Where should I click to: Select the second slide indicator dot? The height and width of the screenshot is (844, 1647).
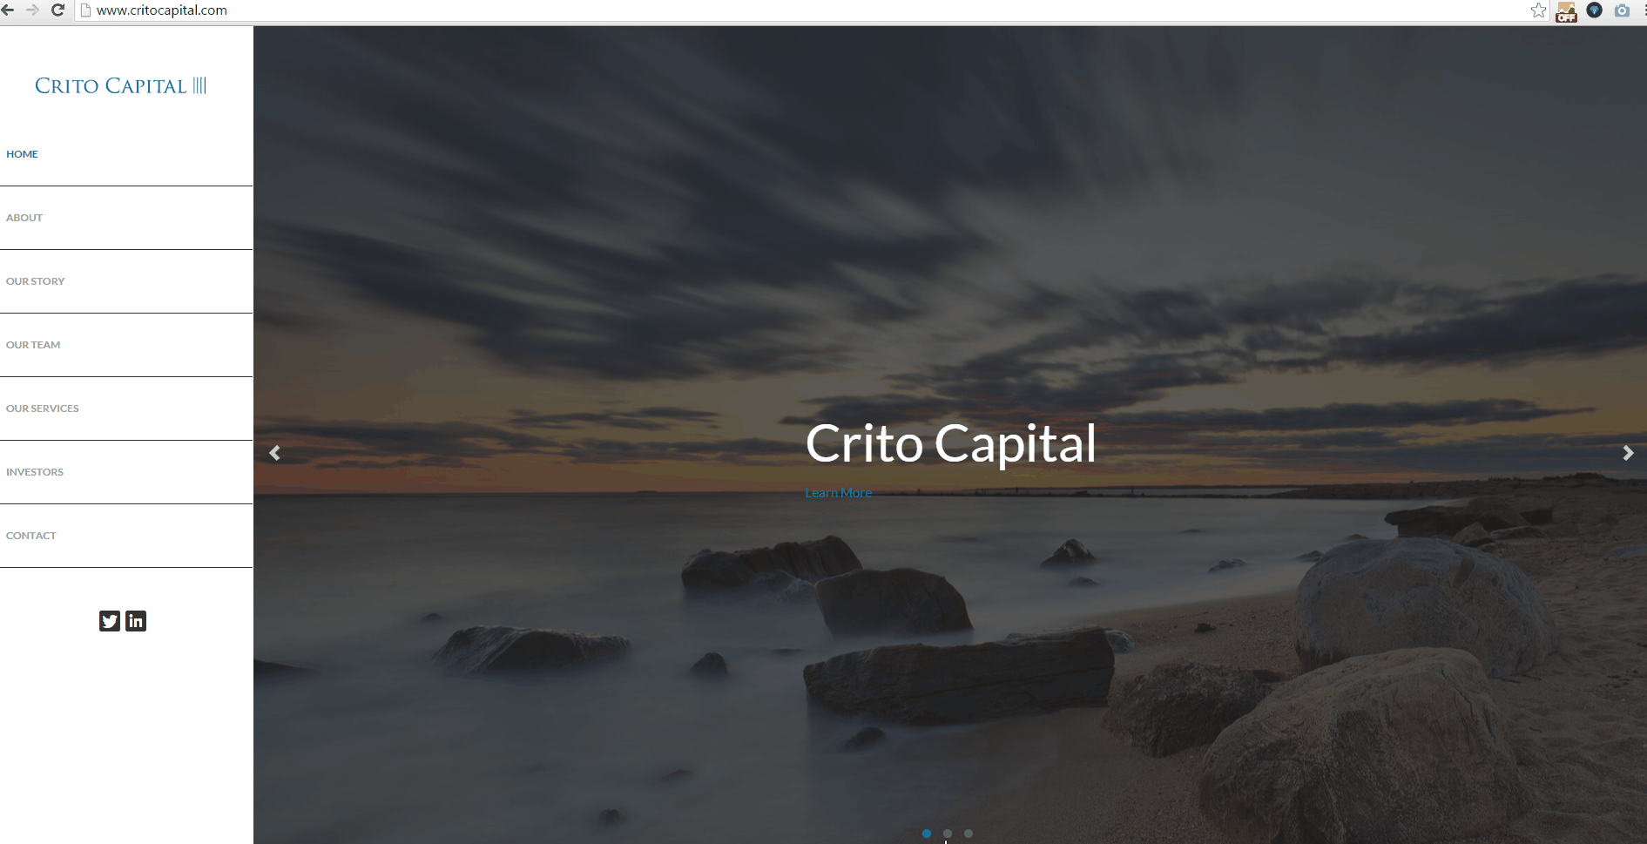point(948,834)
